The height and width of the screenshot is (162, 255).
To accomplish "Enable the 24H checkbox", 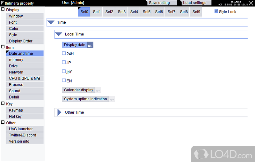I will point(64,53).
